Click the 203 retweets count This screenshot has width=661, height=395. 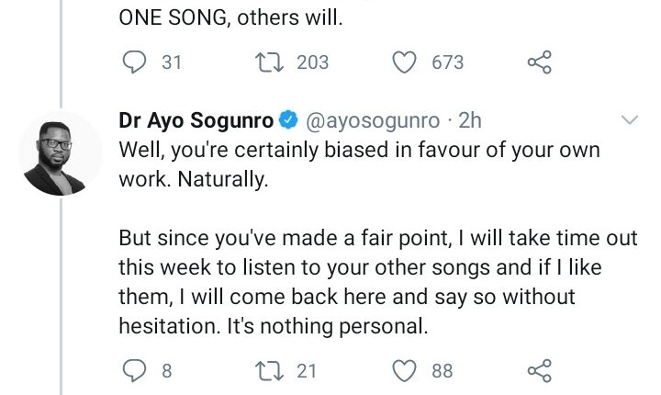tap(312, 62)
